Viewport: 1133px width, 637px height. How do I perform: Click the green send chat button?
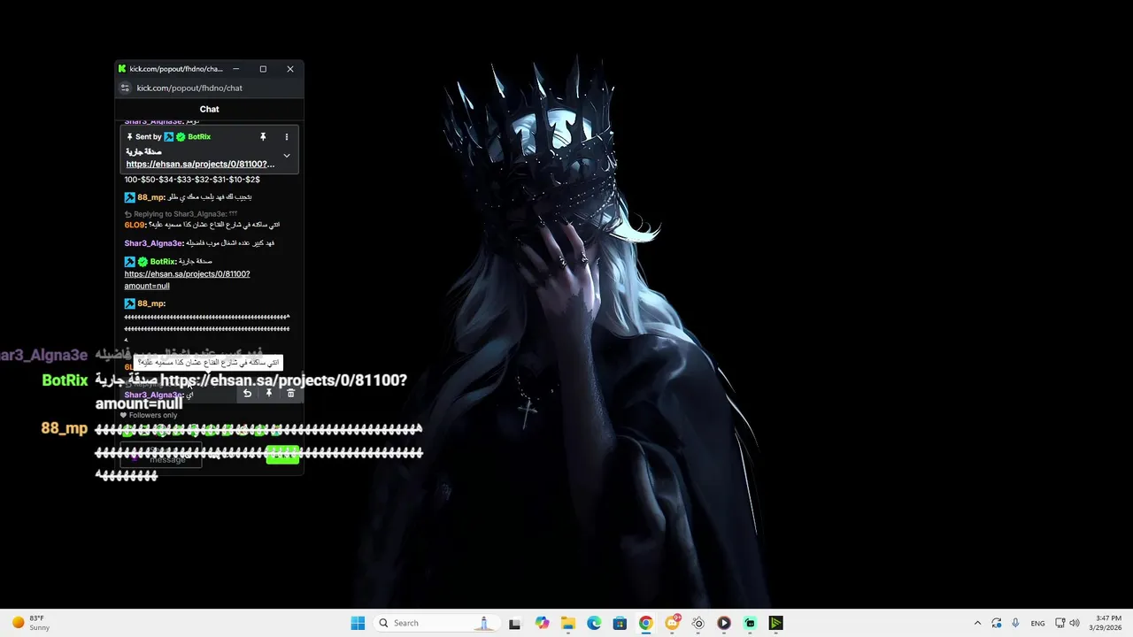point(282,454)
